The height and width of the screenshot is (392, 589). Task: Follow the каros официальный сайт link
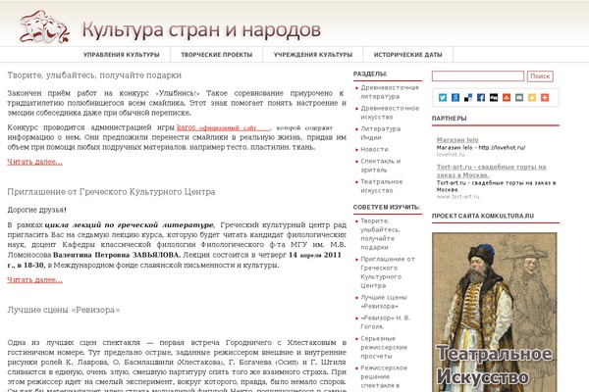click(224, 128)
